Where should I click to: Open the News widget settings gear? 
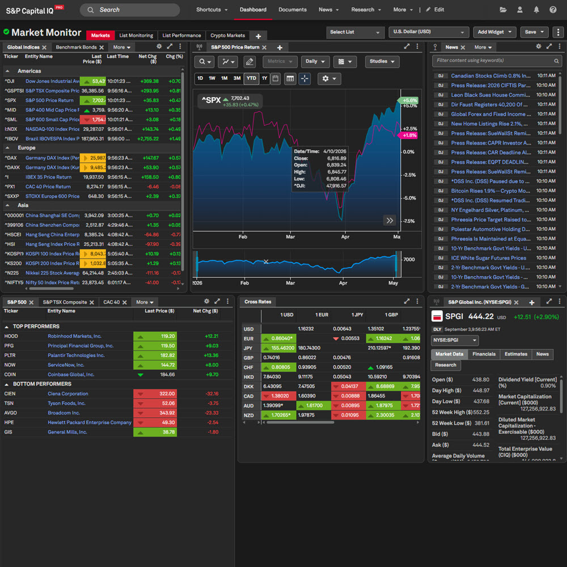pyautogui.click(x=539, y=46)
